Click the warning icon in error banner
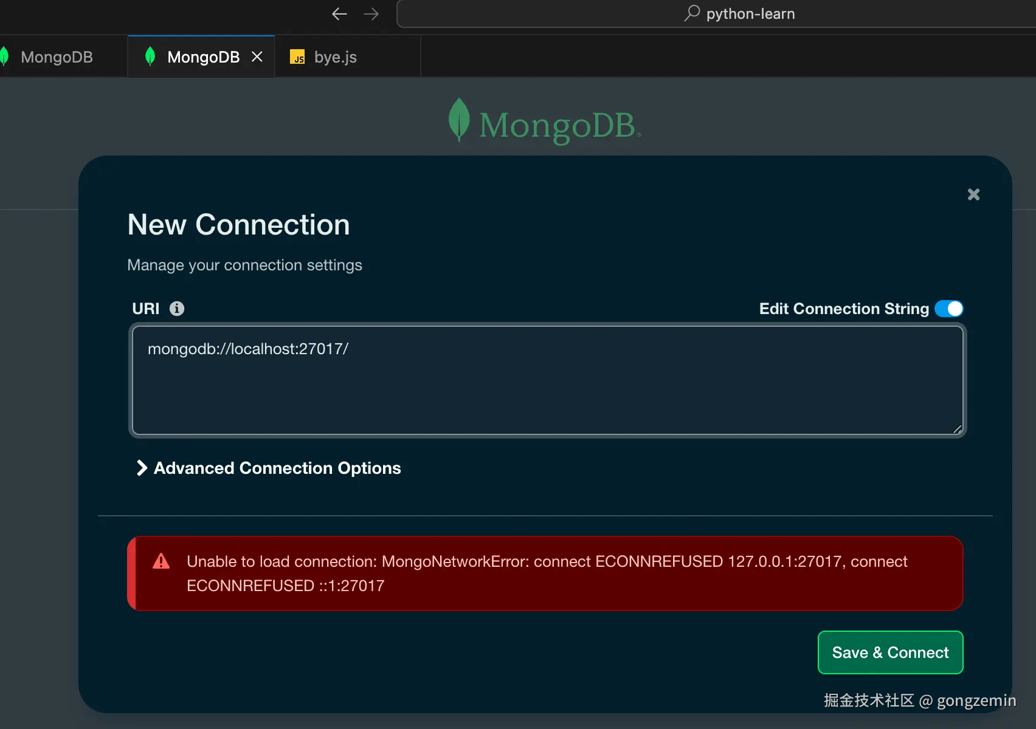1036x729 pixels. pos(161,561)
